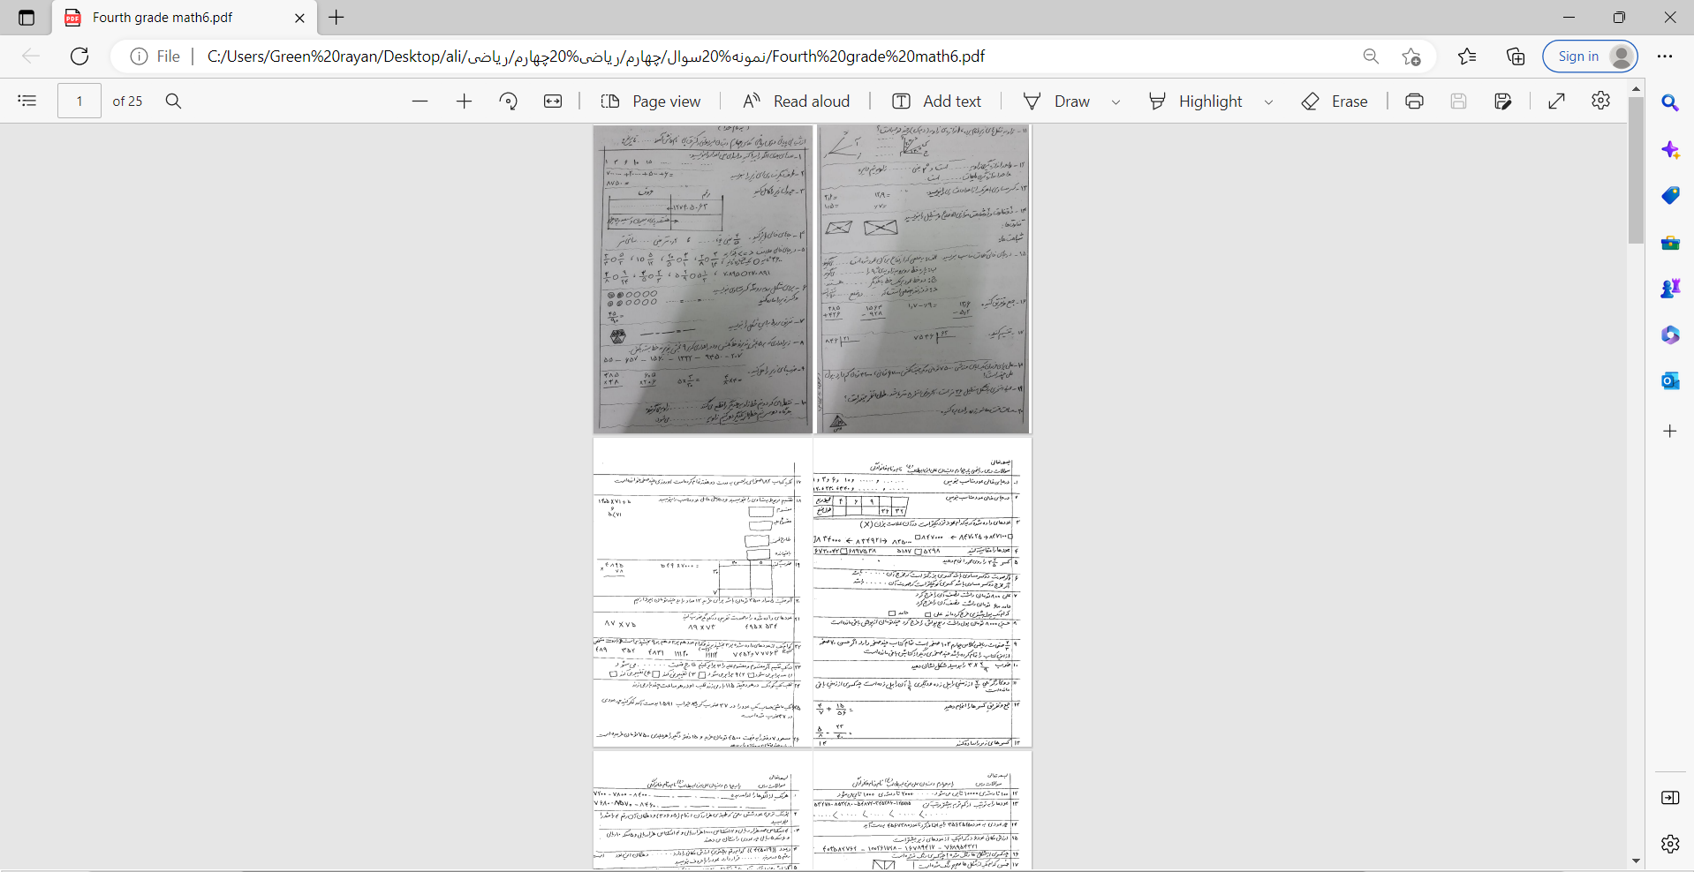Refresh the PDF page

[x=79, y=56]
